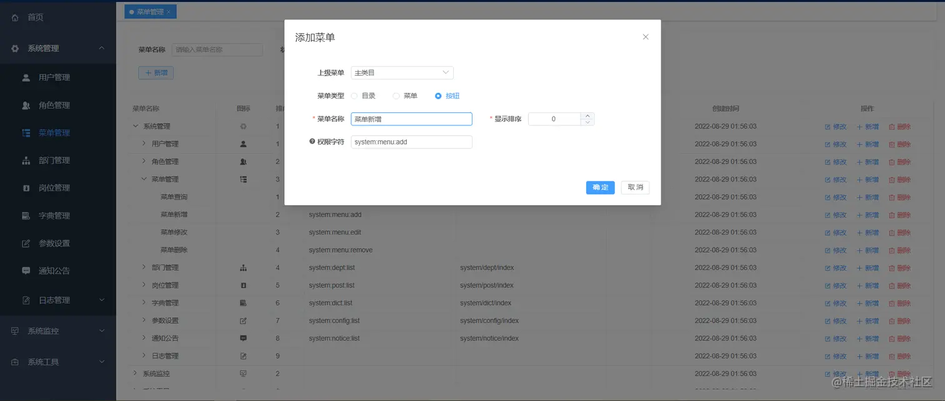Collapse the 菜单管理 row in the table
The height and width of the screenshot is (401, 945).
(144, 179)
